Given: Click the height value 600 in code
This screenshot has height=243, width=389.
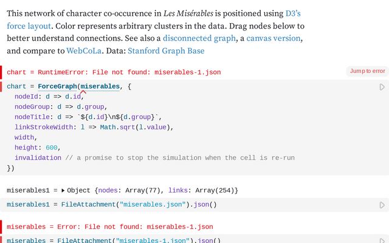Looking at the screenshot, I should coord(52,148).
